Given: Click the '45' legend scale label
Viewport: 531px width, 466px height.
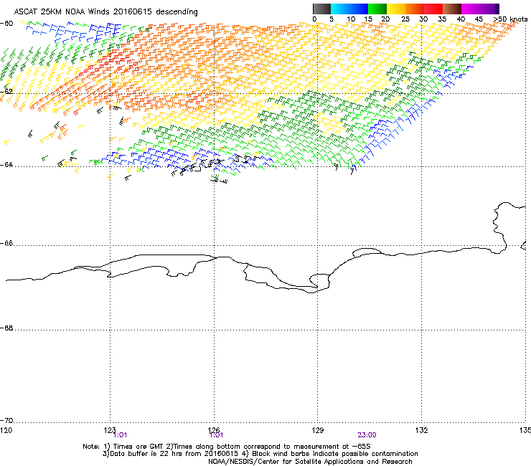Looking at the screenshot, I should pyautogui.click(x=479, y=19).
